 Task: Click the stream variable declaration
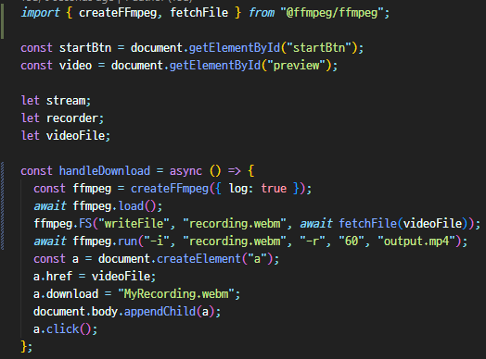pos(66,101)
